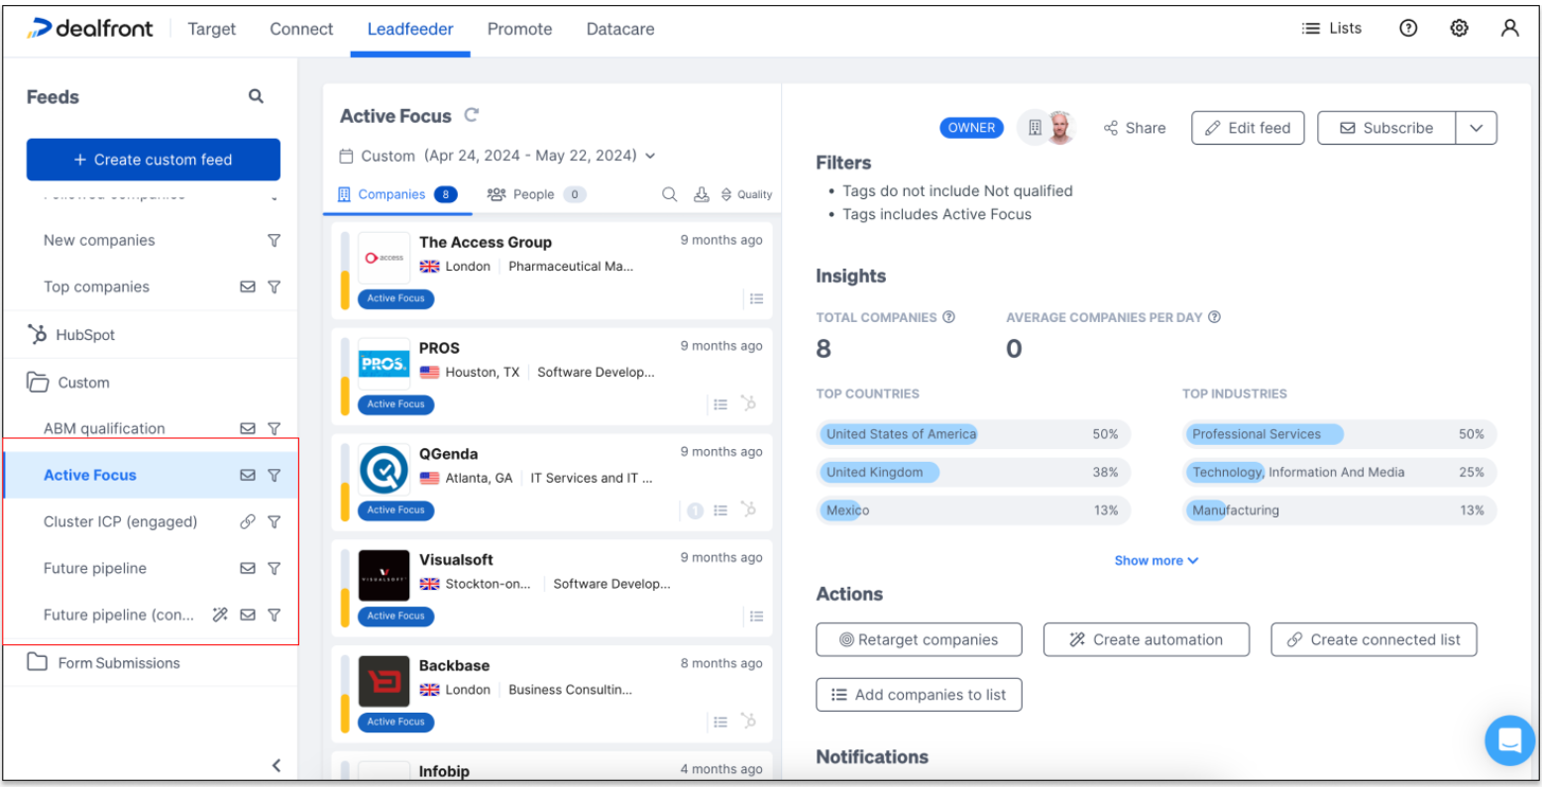
Task: Open the user profile icon
Action: pyautogui.click(x=1509, y=29)
